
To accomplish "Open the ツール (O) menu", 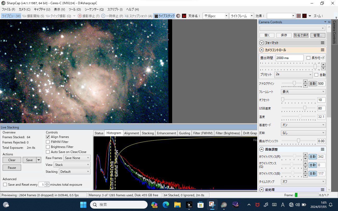I will (75, 9).
